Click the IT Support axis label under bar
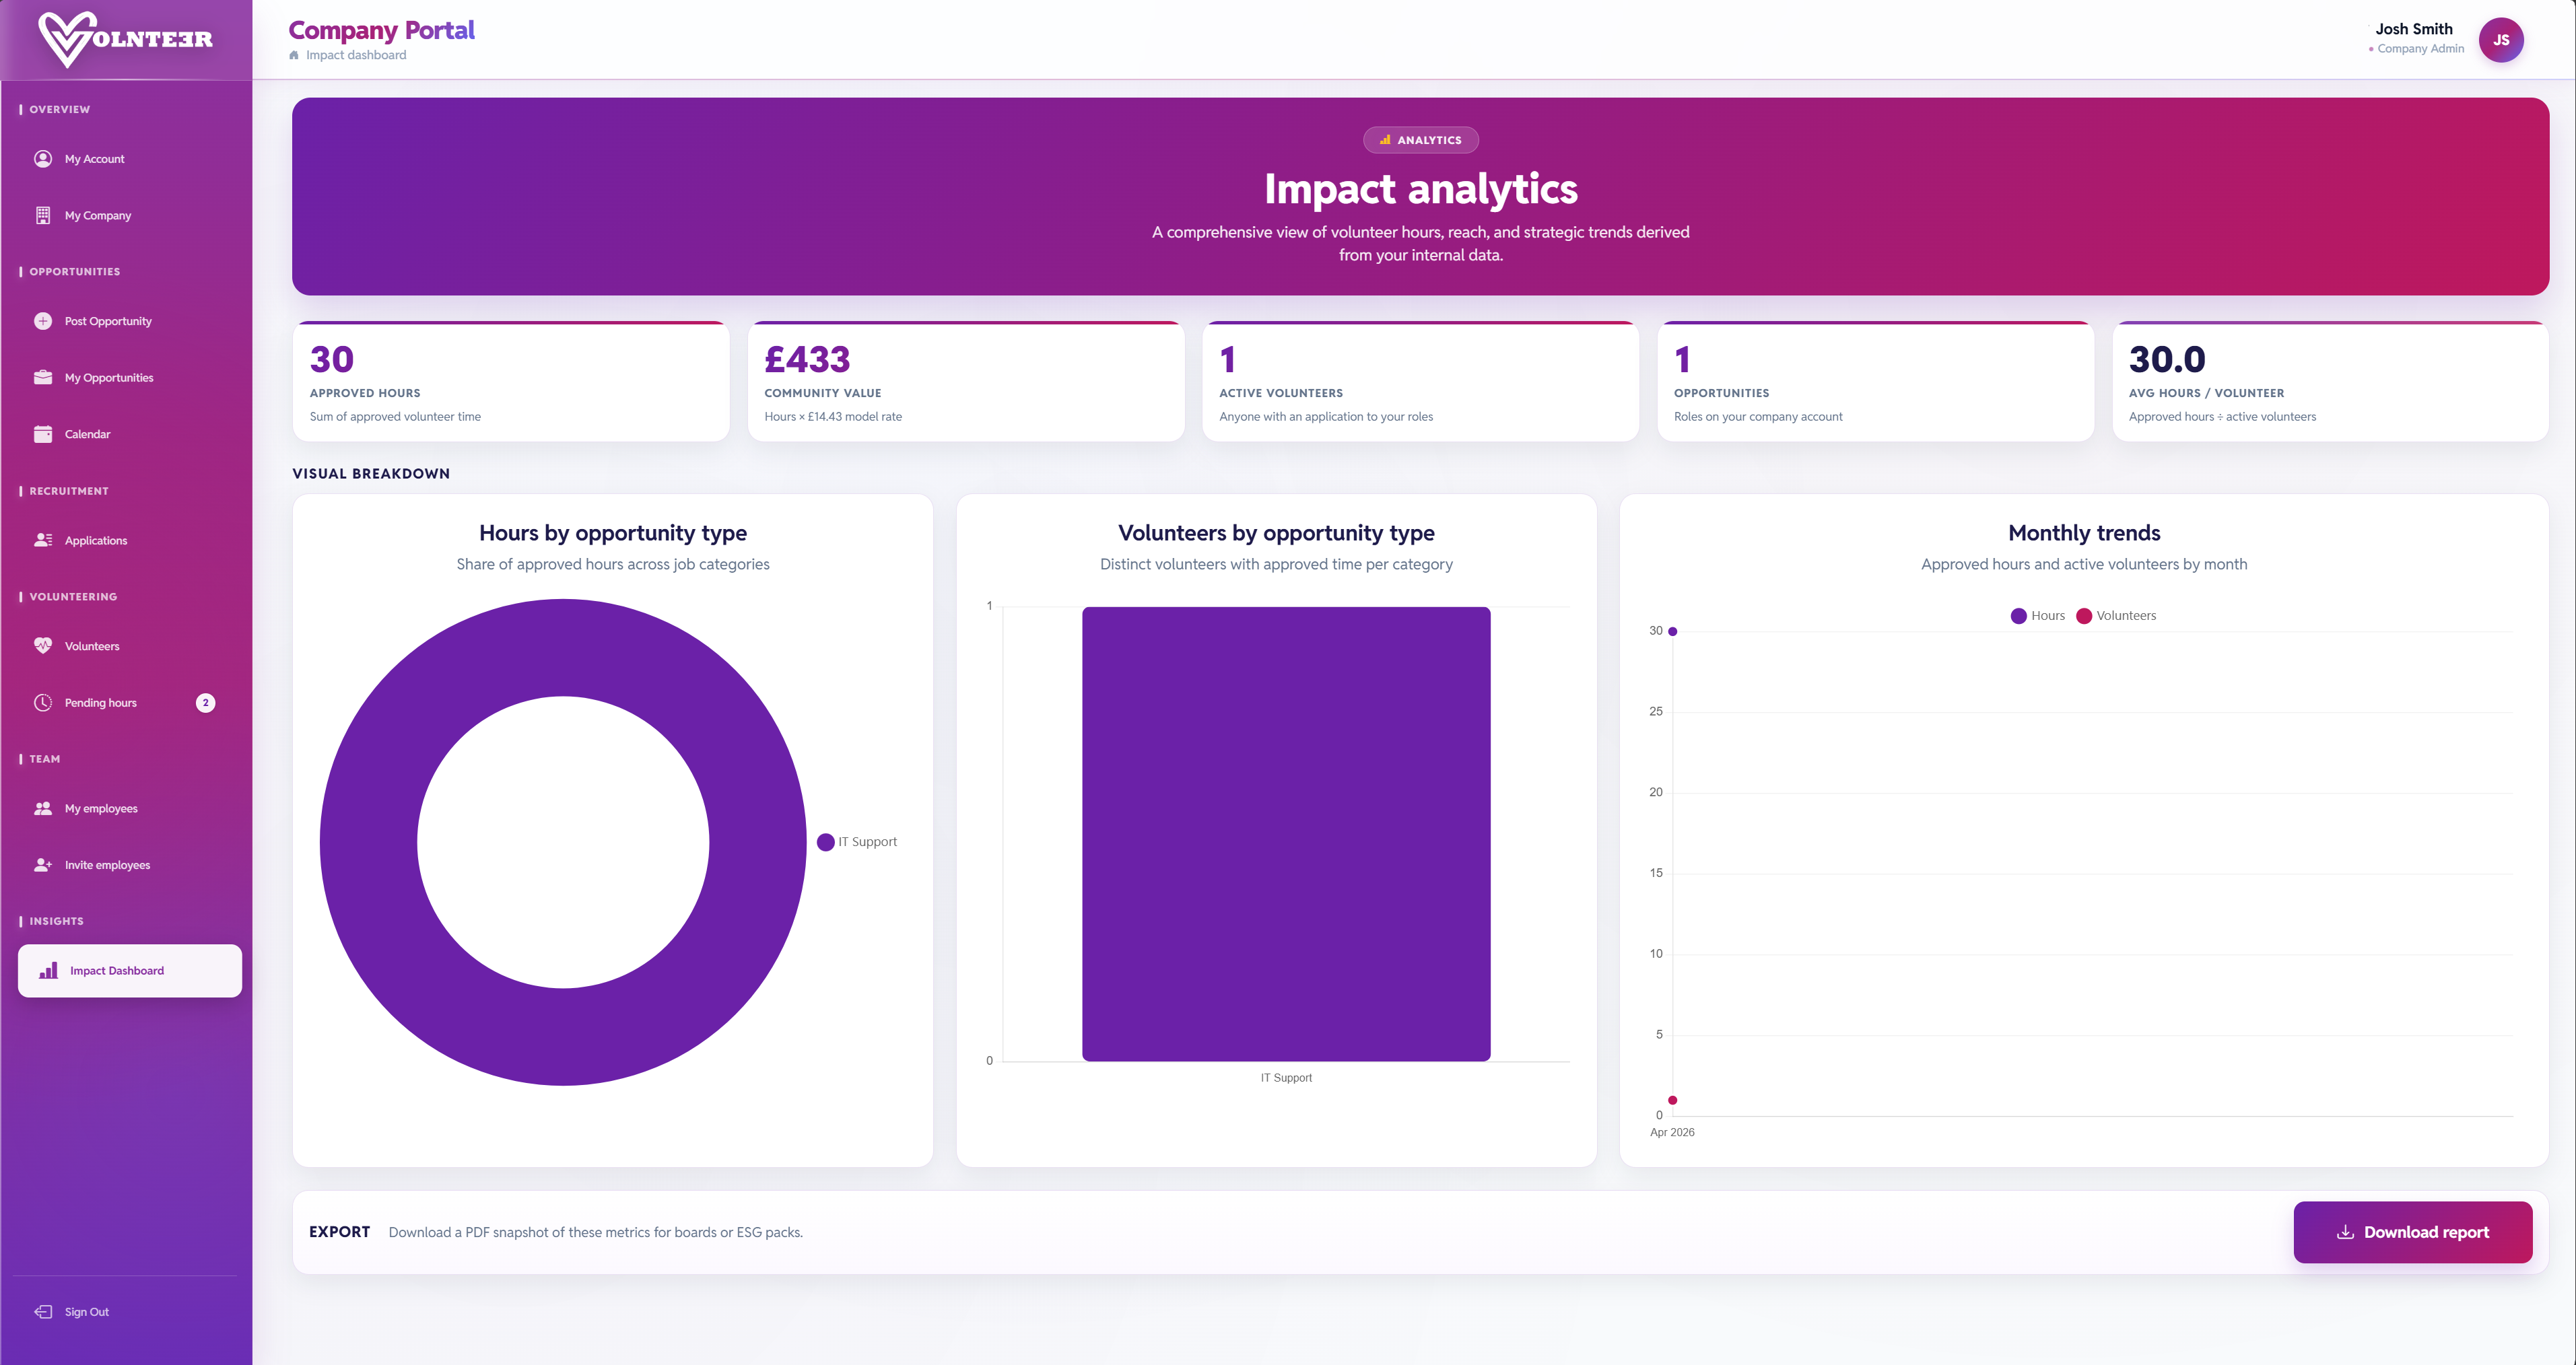Screen dimensions: 2576x1365 tap(1286, 1077)
